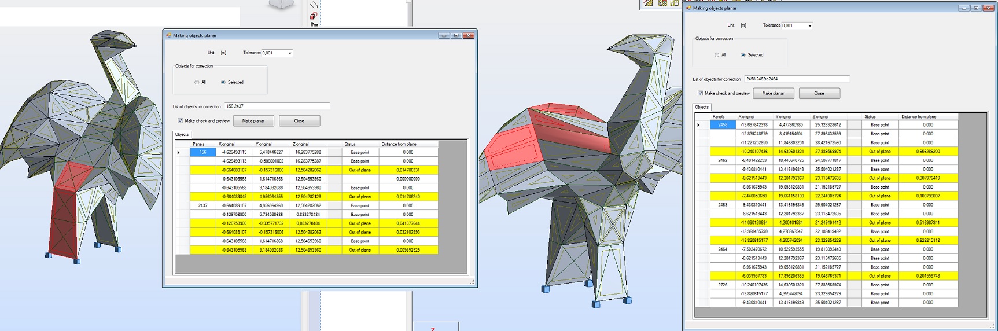Select the distance value 0,009852525
998x331 pixels.
click(x=408, y=250)
